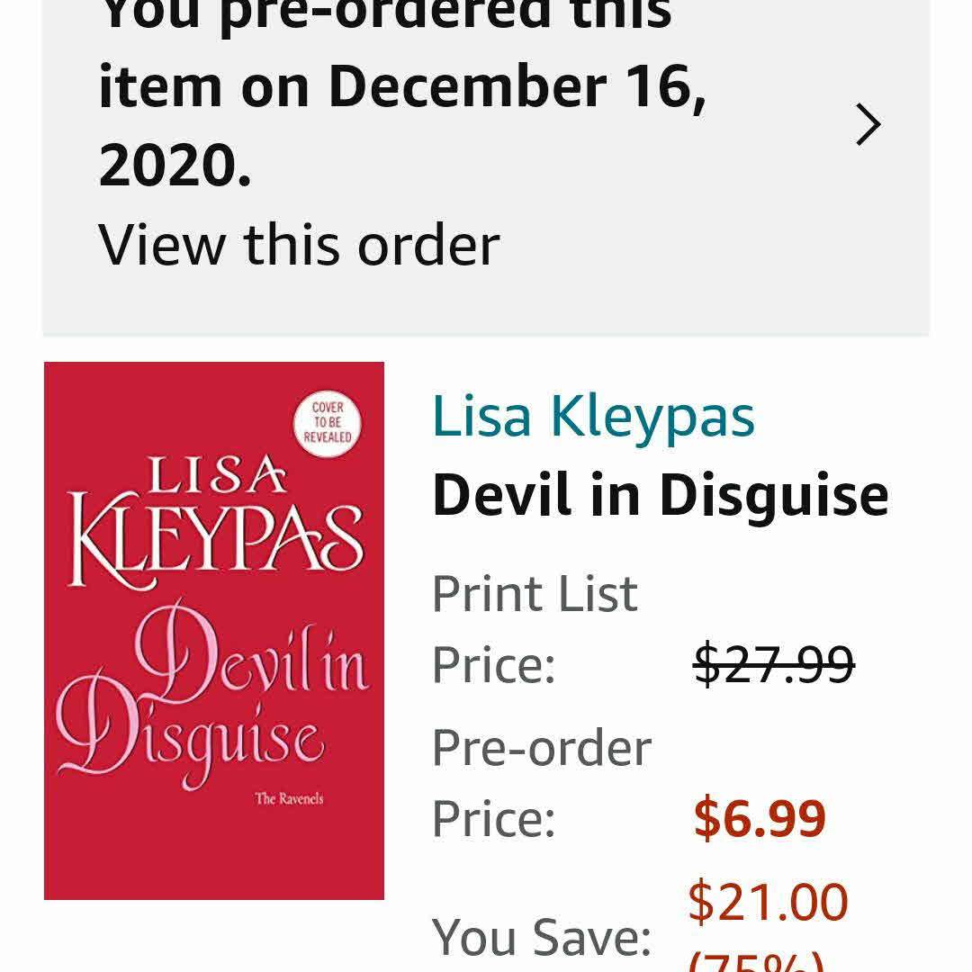
Task: Click the "2020." text in the banner
Action: click(x=175, y=164)
